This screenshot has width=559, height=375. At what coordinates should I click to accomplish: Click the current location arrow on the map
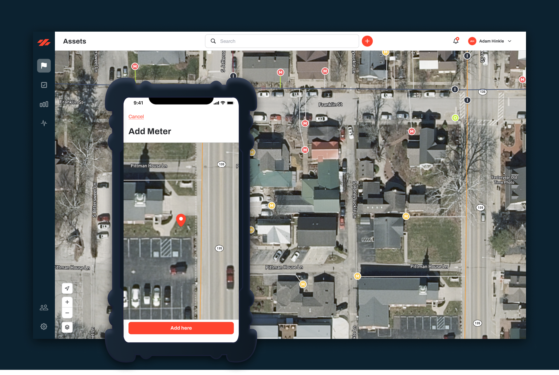(67, 288)
